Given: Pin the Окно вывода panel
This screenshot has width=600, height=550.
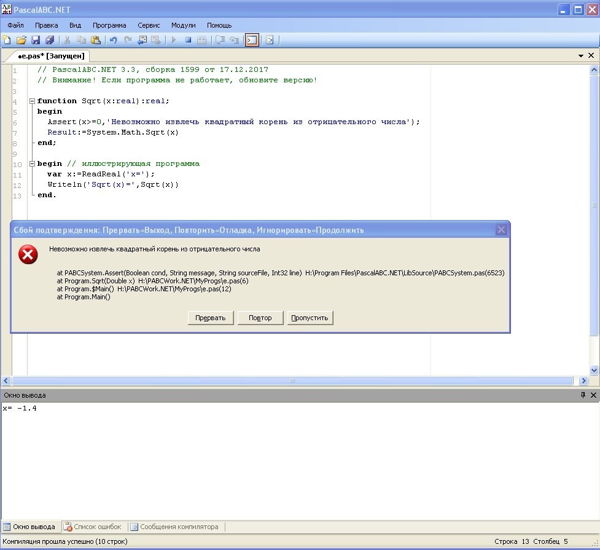Looking at the screenshot, I should click(x=583, y=395).
